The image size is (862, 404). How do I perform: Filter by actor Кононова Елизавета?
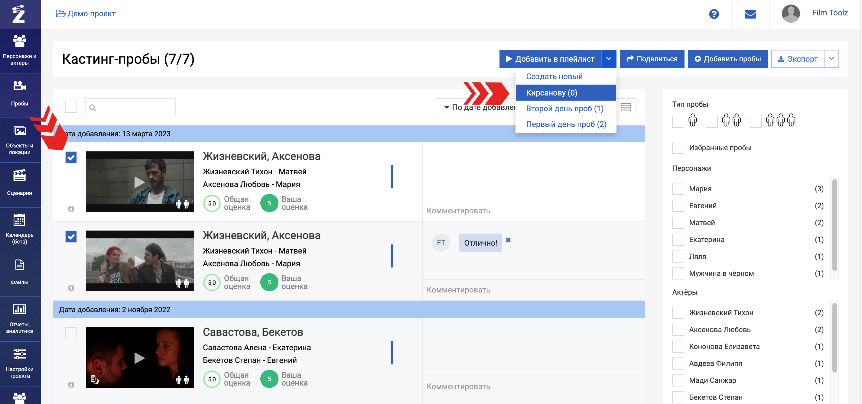click(x=678, y=347)
